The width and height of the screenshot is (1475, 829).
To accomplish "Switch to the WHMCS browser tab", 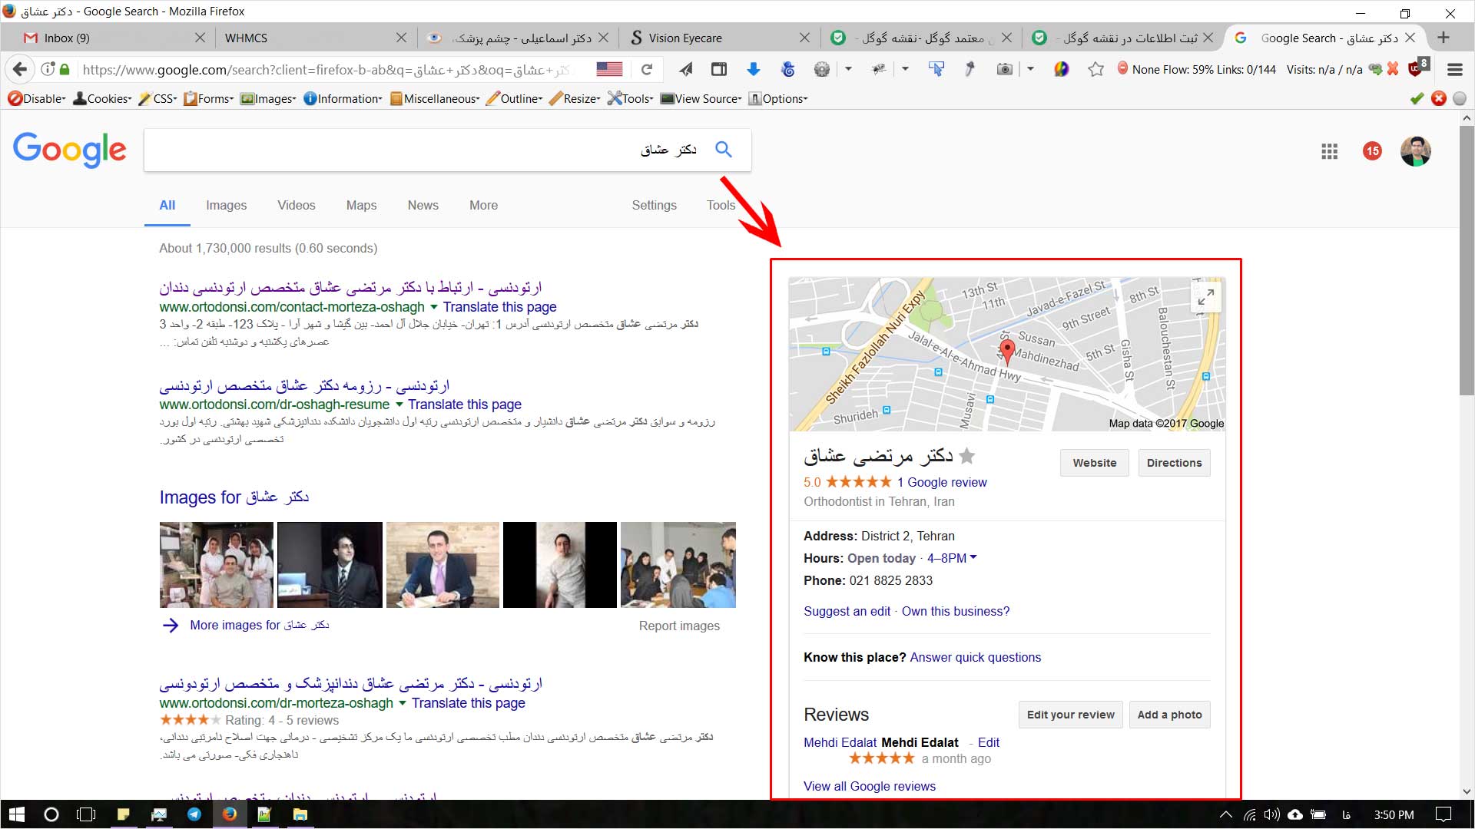I will pyautogui.click(x=315, y=38).
